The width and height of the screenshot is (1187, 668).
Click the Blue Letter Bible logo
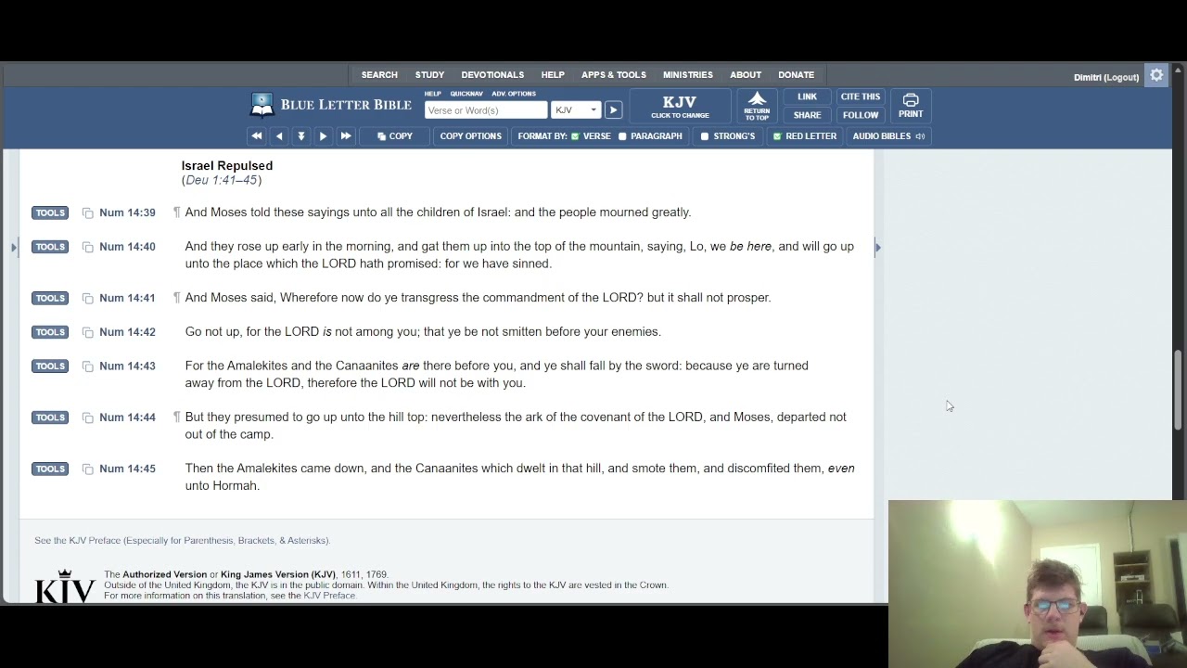331,105
